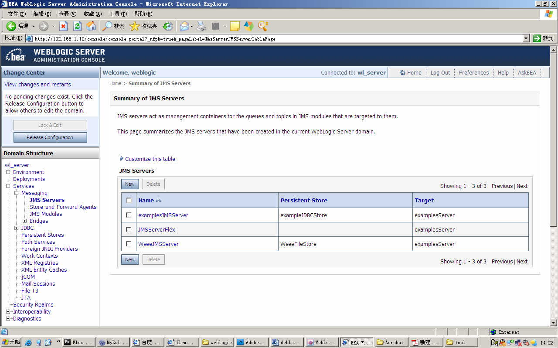Image resolution: width=558 pixels, height=348 pixels.
Task: Open Mail Sessions in the tree
Action: pos(38,284)
